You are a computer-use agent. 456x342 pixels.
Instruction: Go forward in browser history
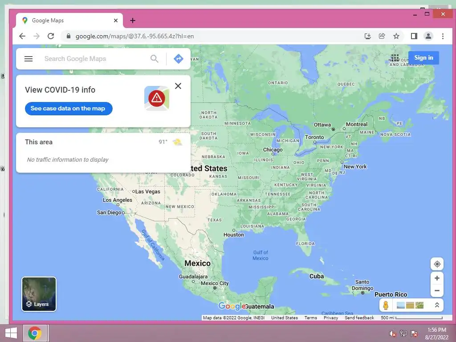coord(37,36)
